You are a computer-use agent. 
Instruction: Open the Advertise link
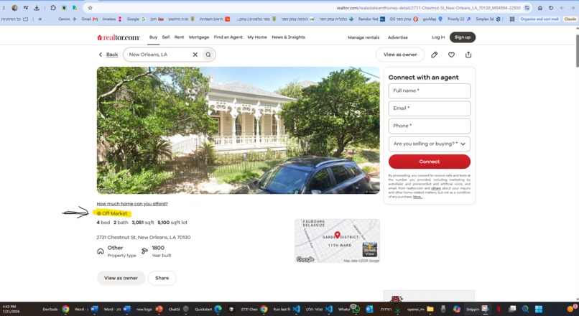(398, 37)
